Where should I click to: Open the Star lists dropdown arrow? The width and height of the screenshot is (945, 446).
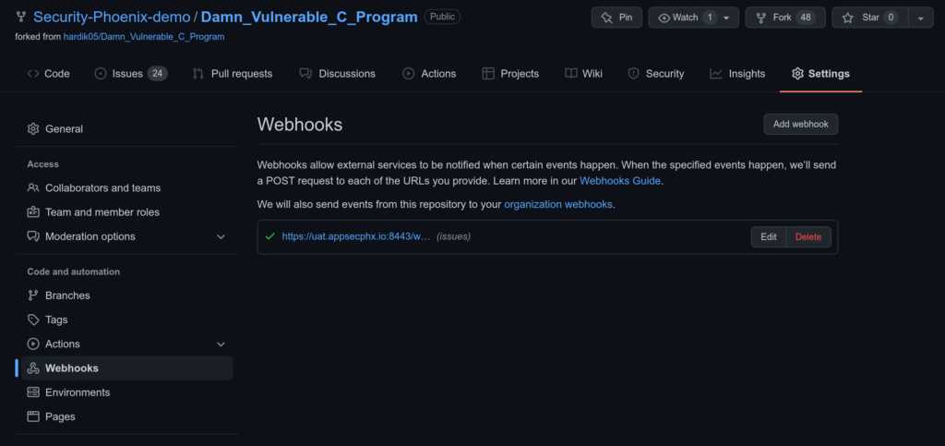point(921,18)
